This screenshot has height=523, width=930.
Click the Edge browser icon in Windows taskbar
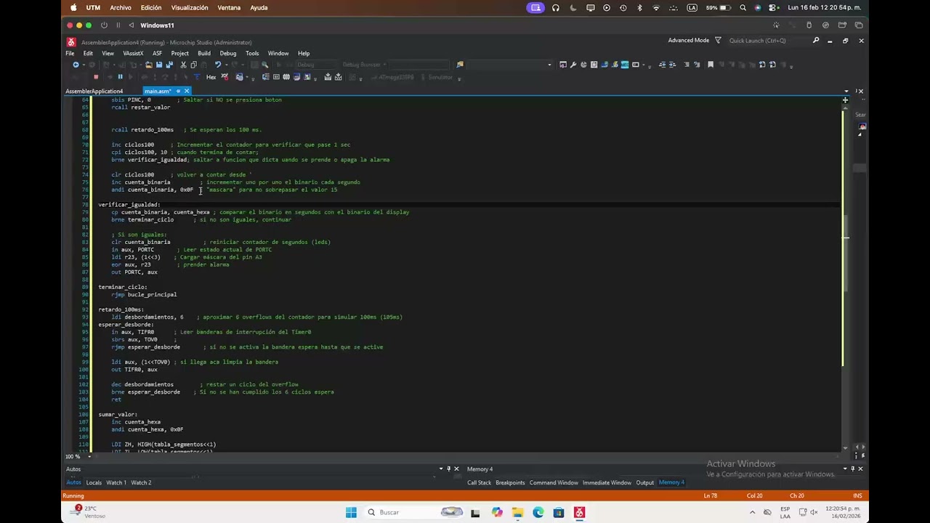[538, 512]
